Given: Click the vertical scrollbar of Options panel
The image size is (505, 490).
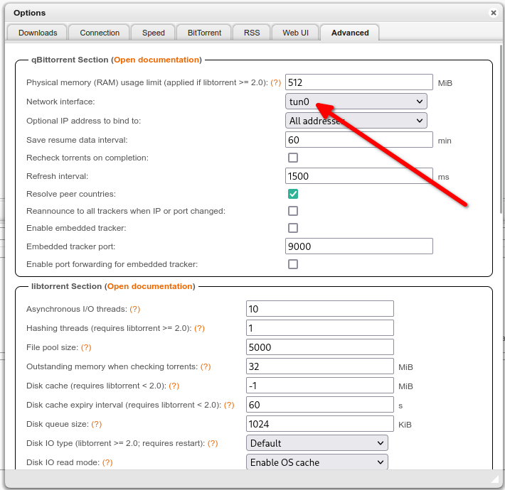Looking at the screenshot, I should click(x=501, y=129).
